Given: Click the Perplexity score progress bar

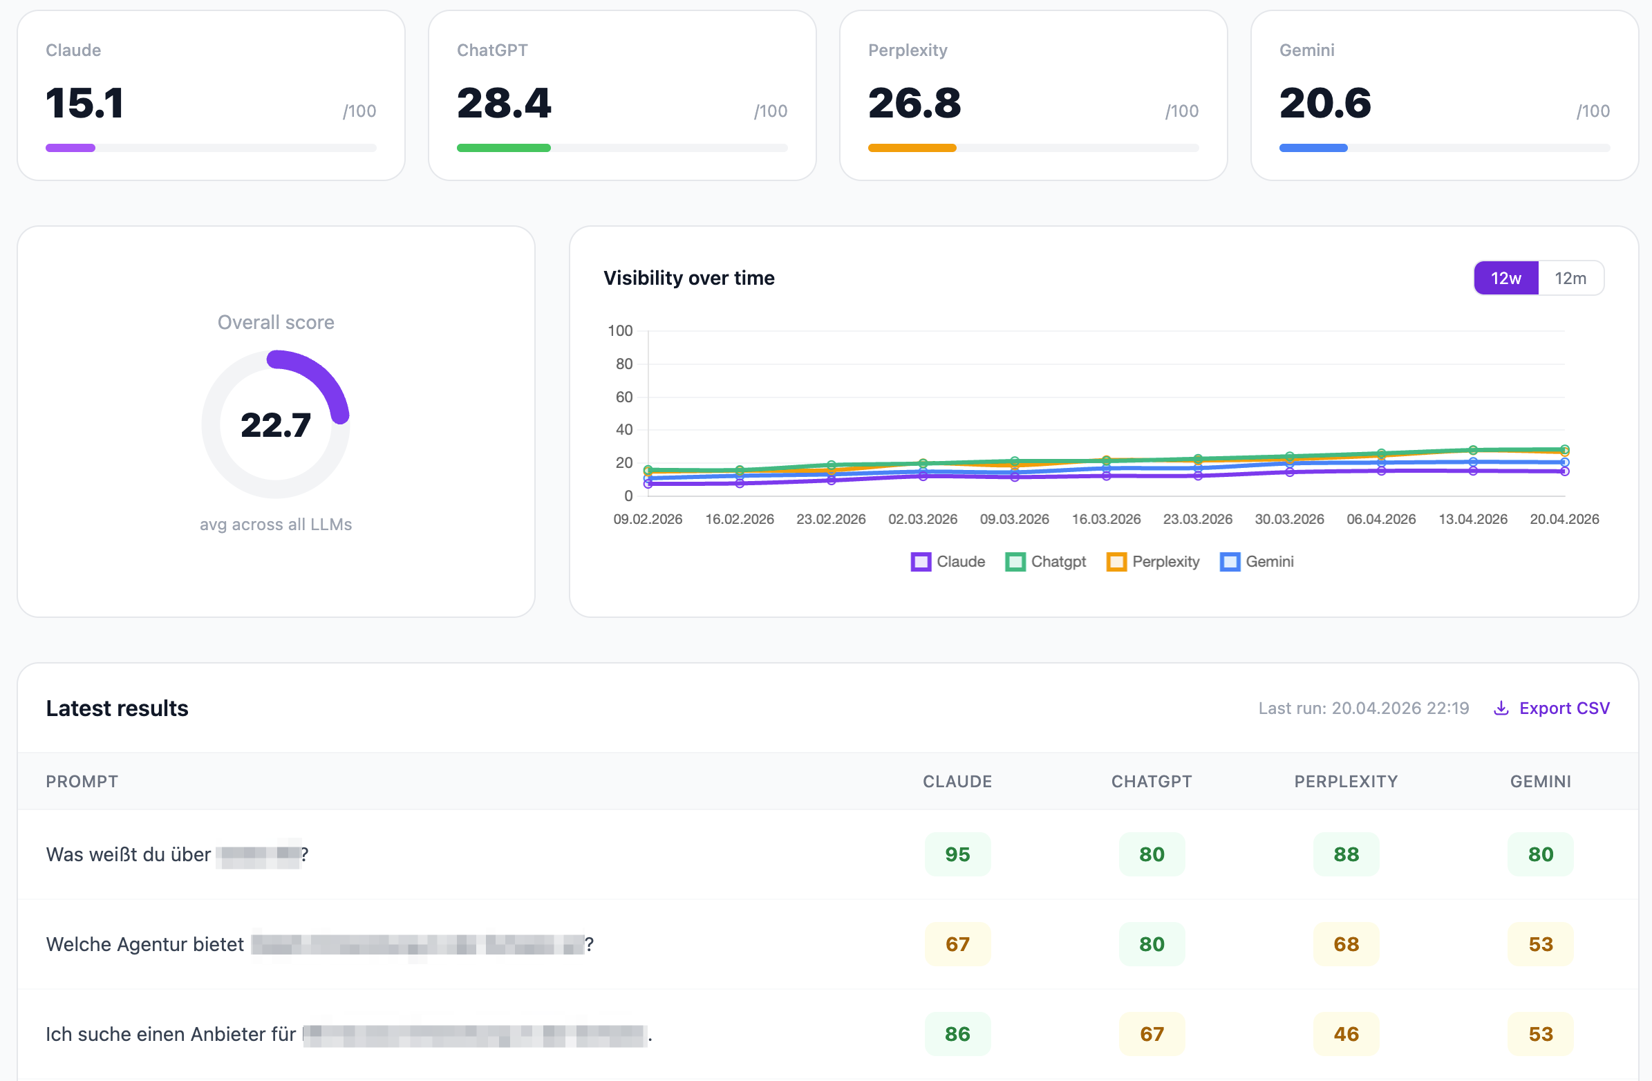Looking at the screenshot, I should click(x=1033, y=148).
